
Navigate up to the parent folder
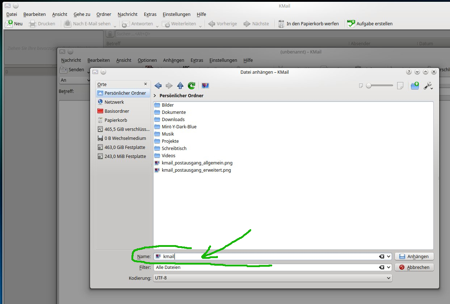click(180, 86)
